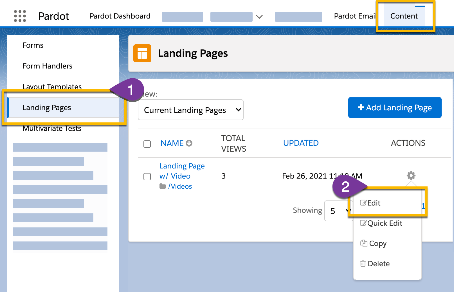Image resolution: width=454 pixels, height=292 pixels.
Task: Click the total views value 3
Action: pos(223,176)
